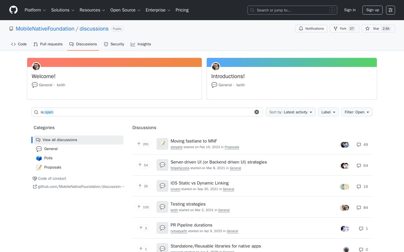Upvote the PR Pipeline durations discussion
The image size is (404, 252).
[x=143, y=228]
